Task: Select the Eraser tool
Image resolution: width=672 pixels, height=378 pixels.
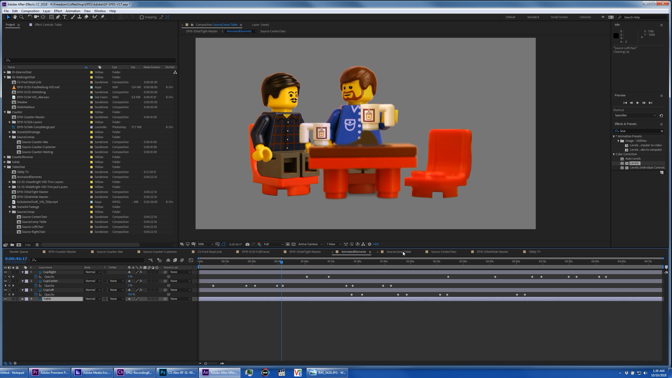Action: point(86,17)
